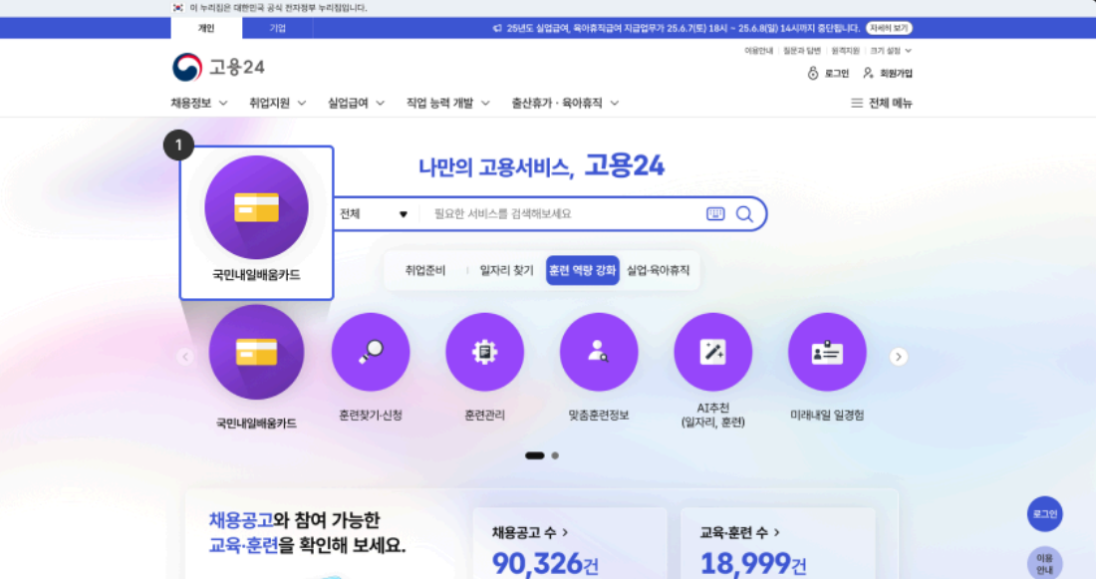
Task: Click the next arrow of the service carousel
Action: coord(899,357)
